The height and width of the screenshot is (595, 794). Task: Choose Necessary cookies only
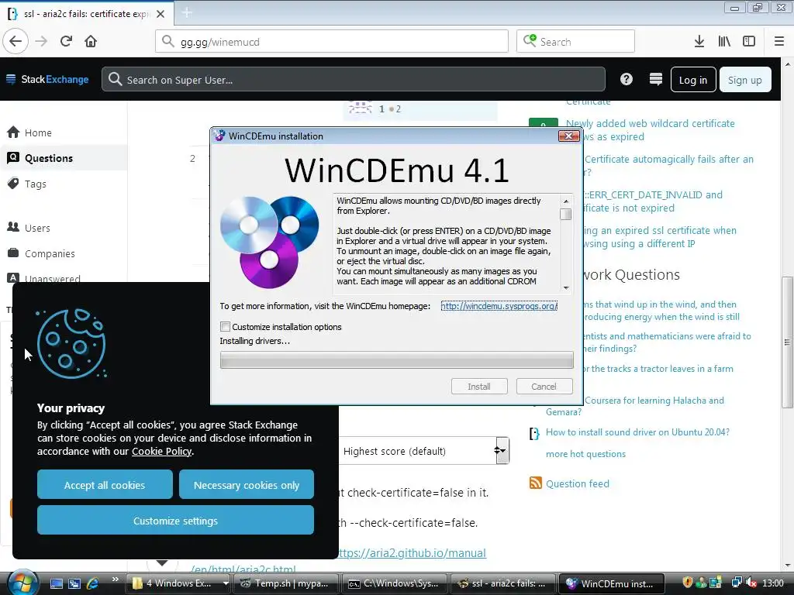pos(246,485)
